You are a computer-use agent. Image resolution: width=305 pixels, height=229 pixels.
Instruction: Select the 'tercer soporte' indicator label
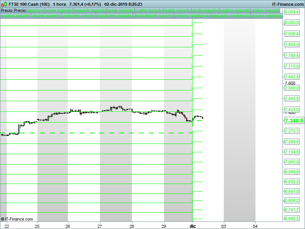click(120, 10)
